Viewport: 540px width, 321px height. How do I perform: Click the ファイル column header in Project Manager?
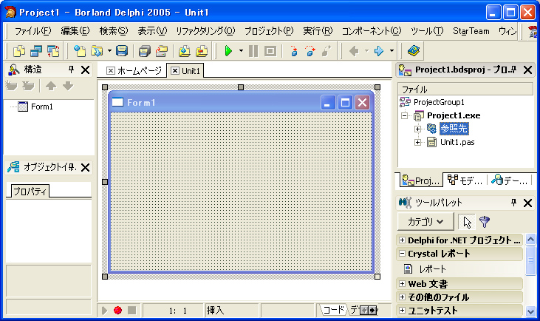click(465, 89)
